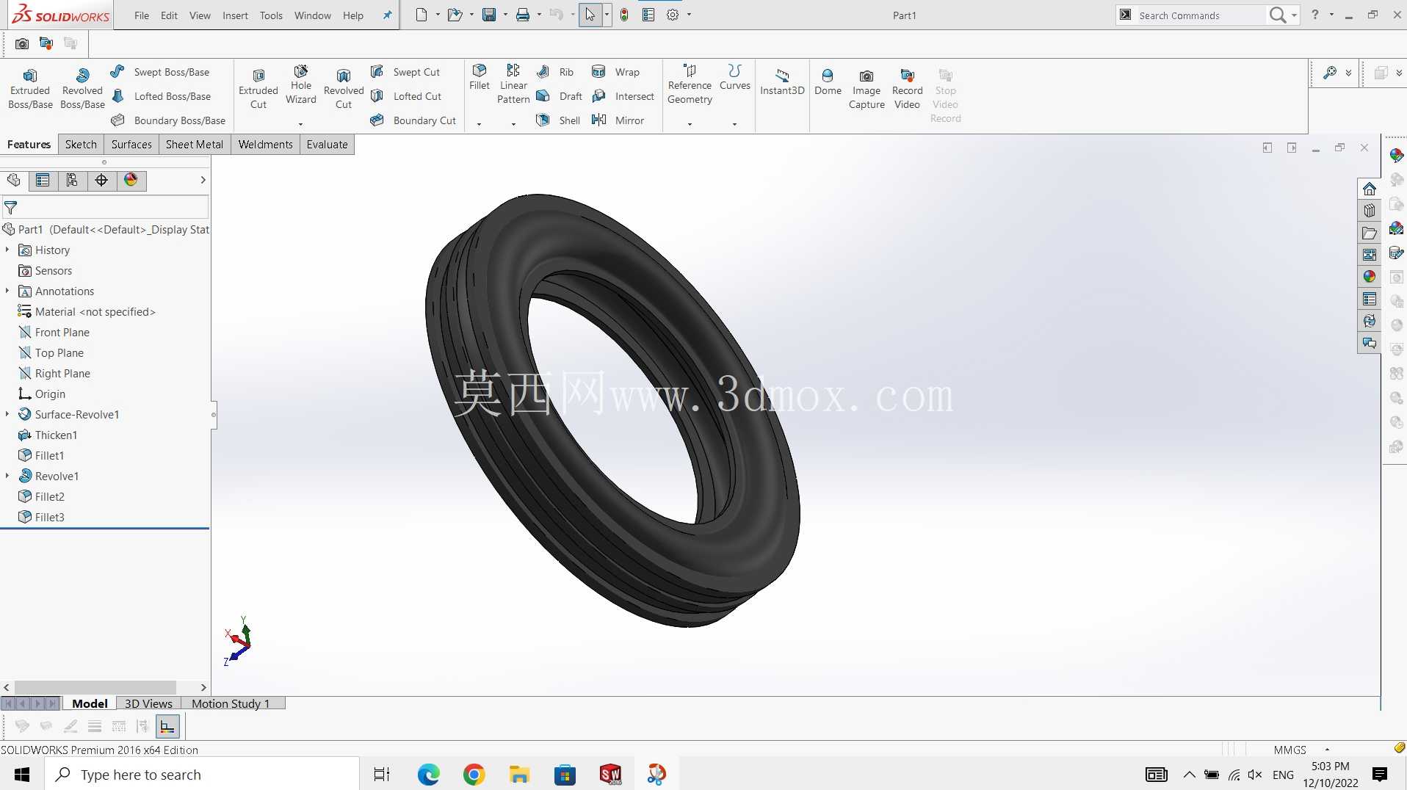Expand the Revolve1 feature
This screenshot has height=790, width=1407.
pyautogui.click(x=7, y=476)
